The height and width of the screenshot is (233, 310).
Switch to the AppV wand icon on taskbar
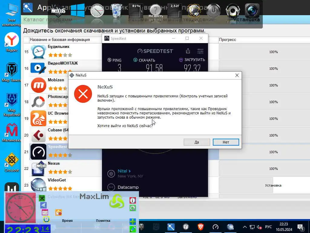171,227
